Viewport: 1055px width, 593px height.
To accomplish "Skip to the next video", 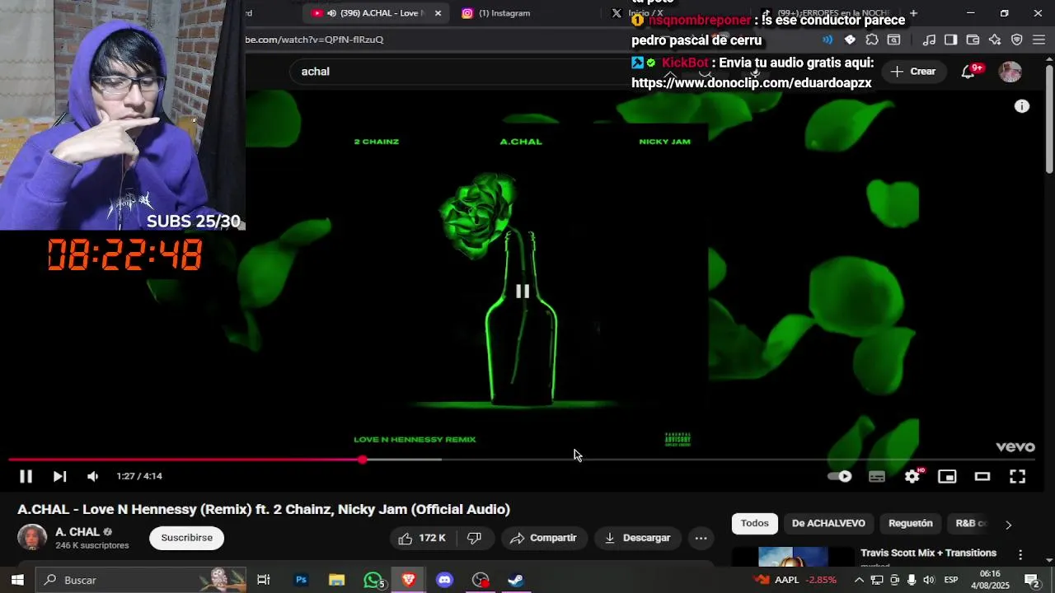I will 59,476.
